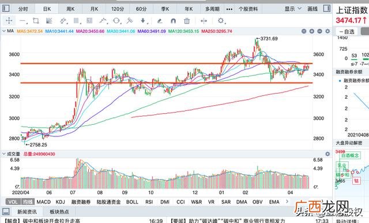Show more indicators with right arrow

click(287, 201)
